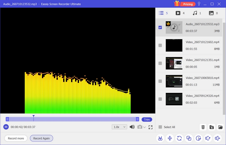226x145 pixels.
Task: Pause playback with the pause button
Action: [x=6, y=127]
